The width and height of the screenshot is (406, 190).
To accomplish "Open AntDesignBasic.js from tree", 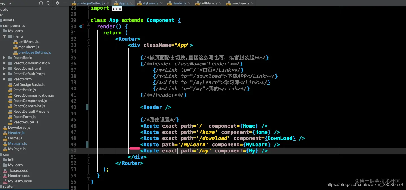I will click(x=29, y=85).
